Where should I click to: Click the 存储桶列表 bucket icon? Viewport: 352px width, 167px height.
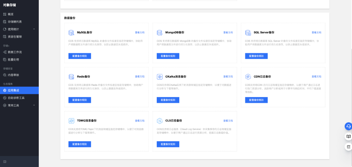[5, 22]
